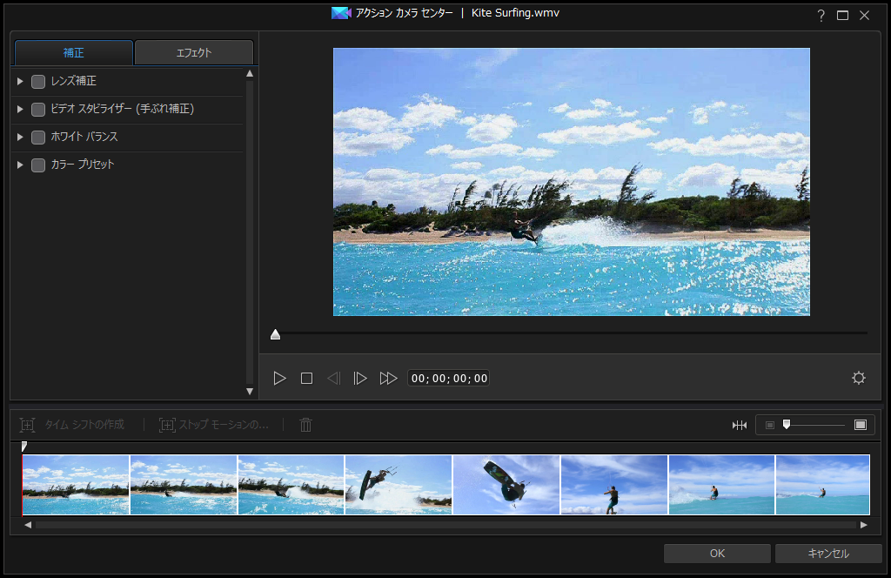Enable the レンズ補正 checkbox
Screen dimensions: 891x578
[x=38, y=82]
